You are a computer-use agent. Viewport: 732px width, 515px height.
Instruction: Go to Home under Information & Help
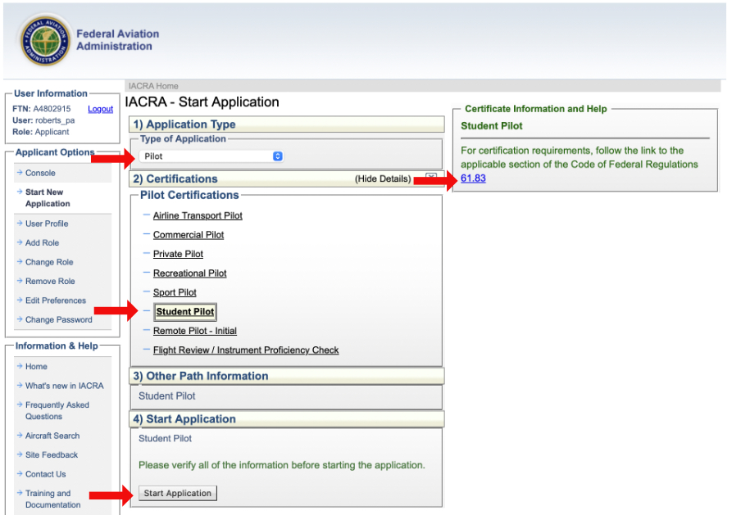pos(36,367)
